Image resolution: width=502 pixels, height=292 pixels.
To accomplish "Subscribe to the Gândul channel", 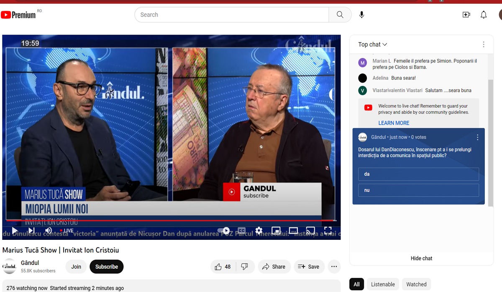I will [x=107, y=267].
